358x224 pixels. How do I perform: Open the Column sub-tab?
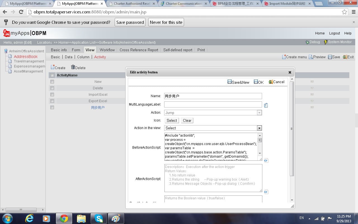click(x=83, y=57)
